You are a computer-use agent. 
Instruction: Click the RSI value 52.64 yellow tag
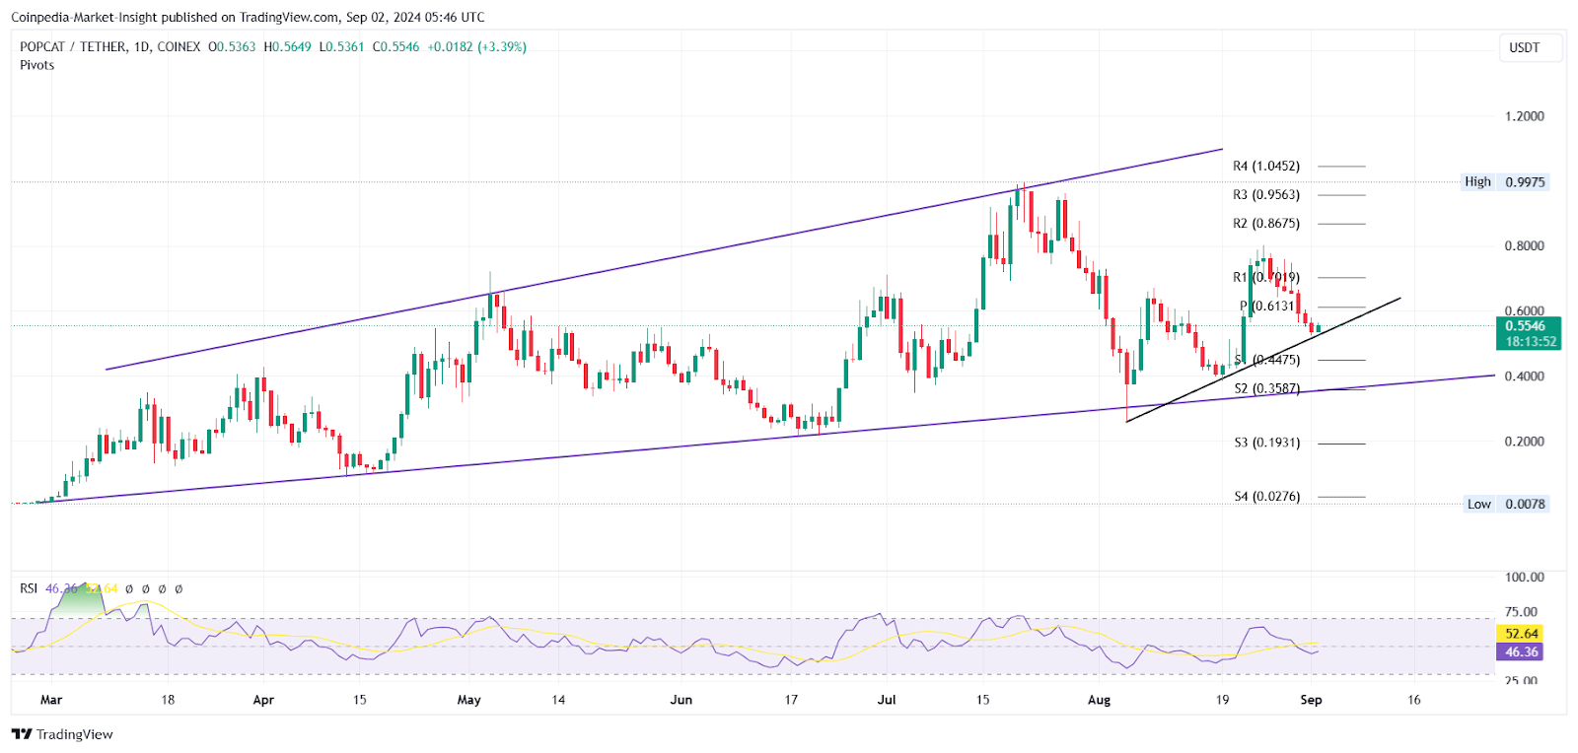(x=1521, y=634)
